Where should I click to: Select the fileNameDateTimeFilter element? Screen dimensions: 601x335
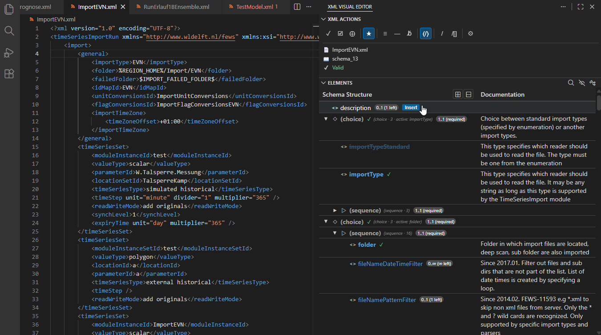pos(390,264)
